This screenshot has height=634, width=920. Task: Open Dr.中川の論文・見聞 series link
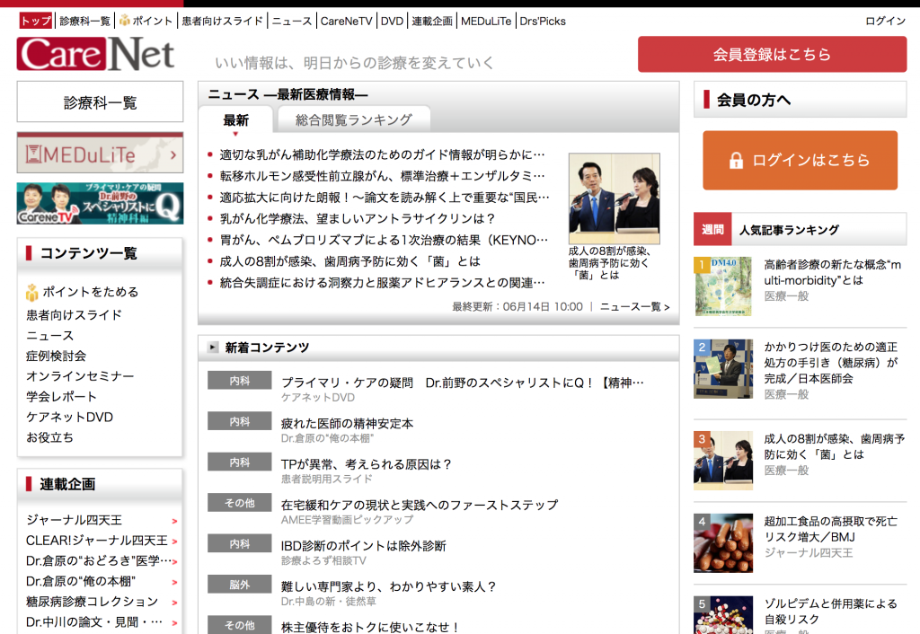click(x=93, y=622)
